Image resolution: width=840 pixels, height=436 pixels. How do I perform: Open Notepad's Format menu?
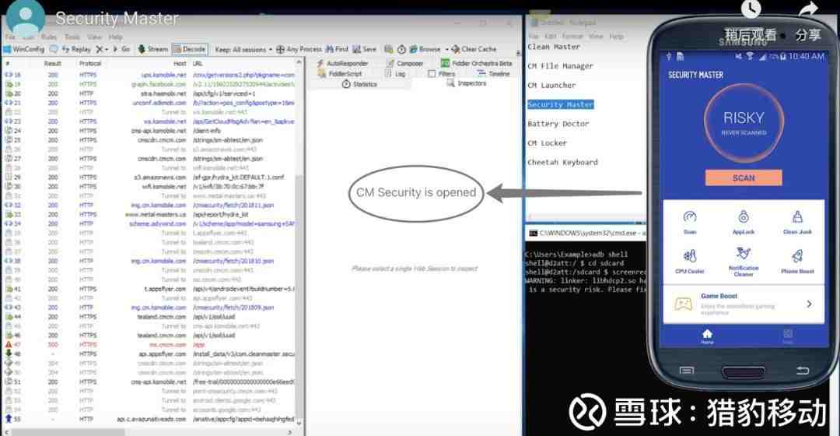point(572,36)
